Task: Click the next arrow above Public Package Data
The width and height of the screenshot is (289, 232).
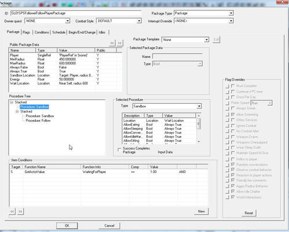Action: point(120,43)
